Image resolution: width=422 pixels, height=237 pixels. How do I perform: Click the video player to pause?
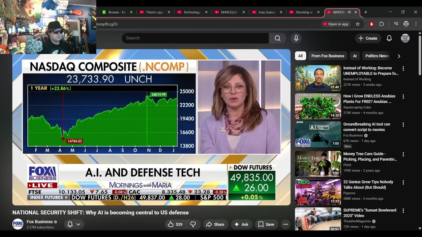coord(151,127)
